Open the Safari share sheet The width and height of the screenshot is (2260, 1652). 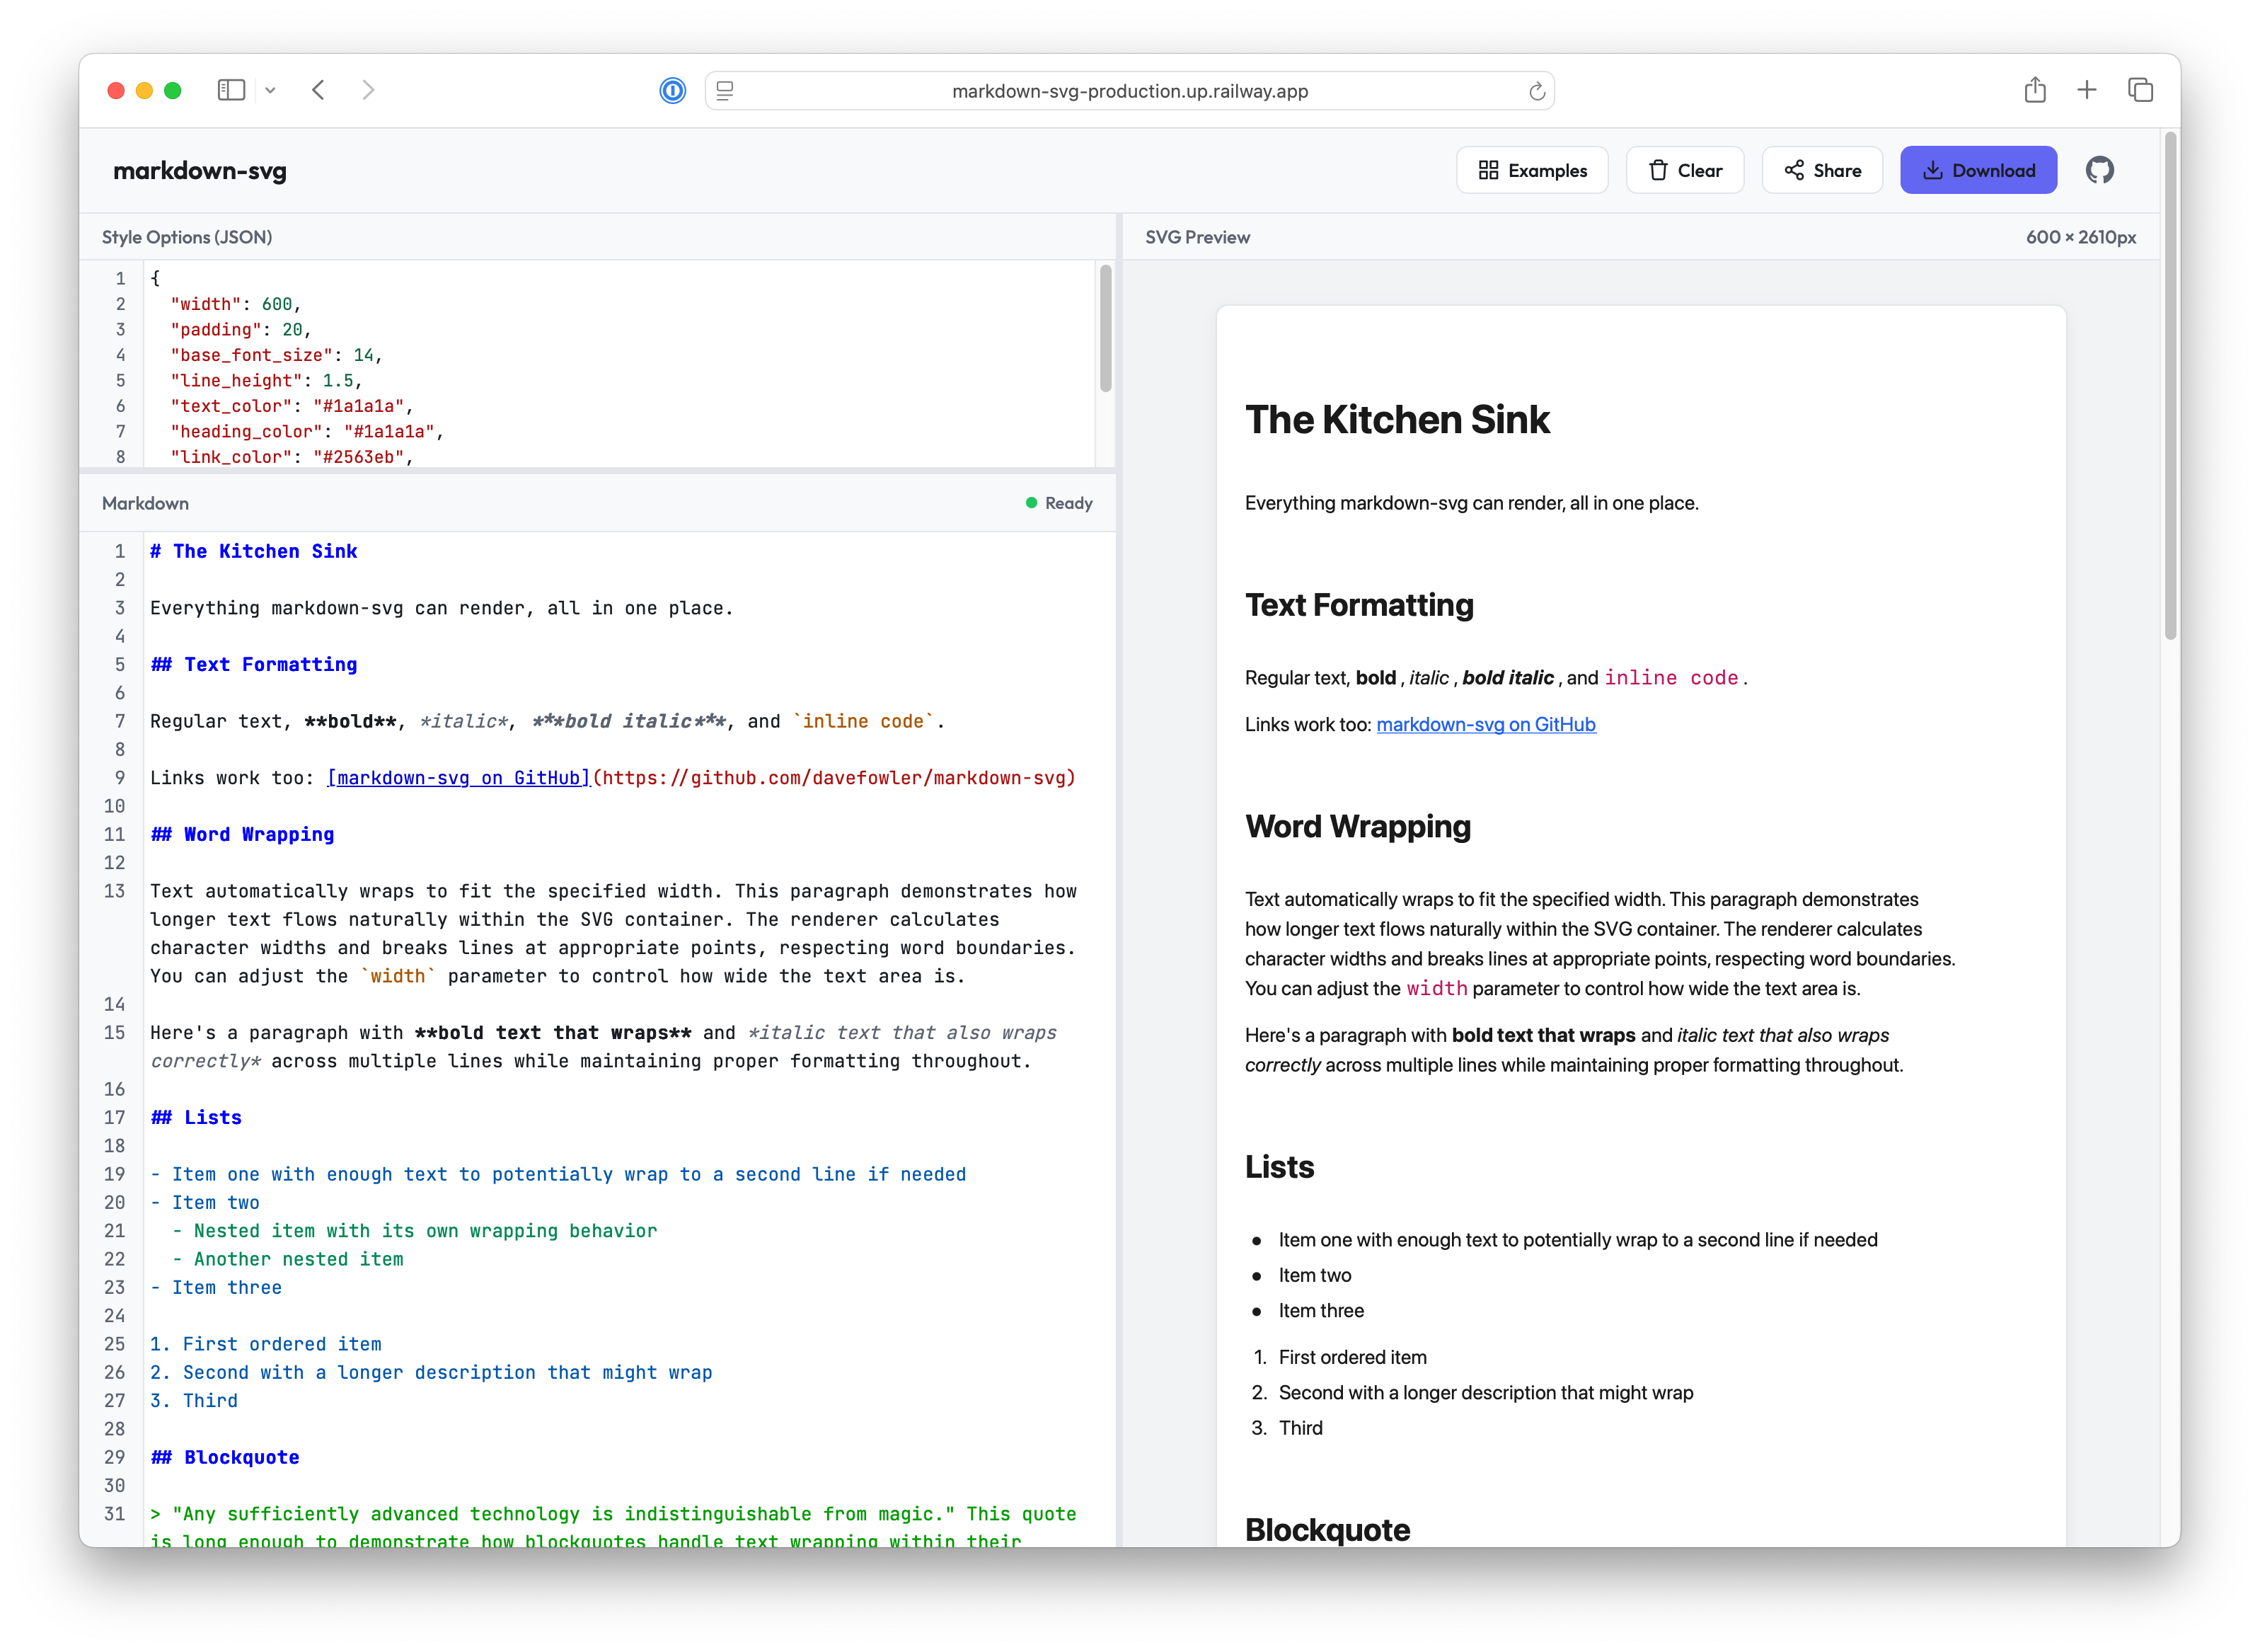[2034, 90]
